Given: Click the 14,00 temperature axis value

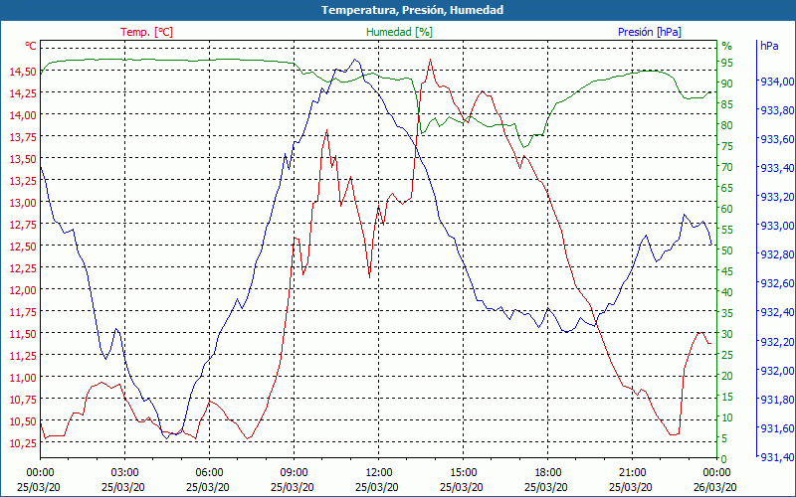Looking at the screenshot, I should click(23, 114).
